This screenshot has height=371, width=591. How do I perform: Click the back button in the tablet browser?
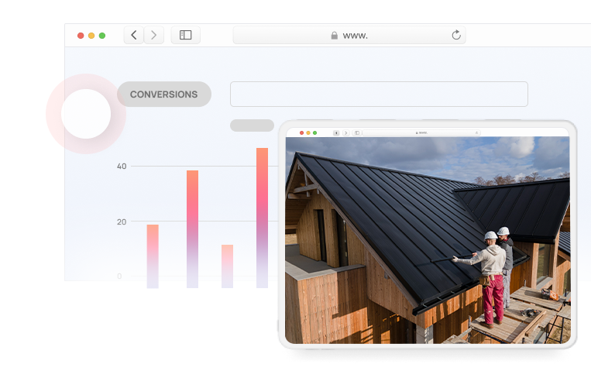click(x=337, y=132)
